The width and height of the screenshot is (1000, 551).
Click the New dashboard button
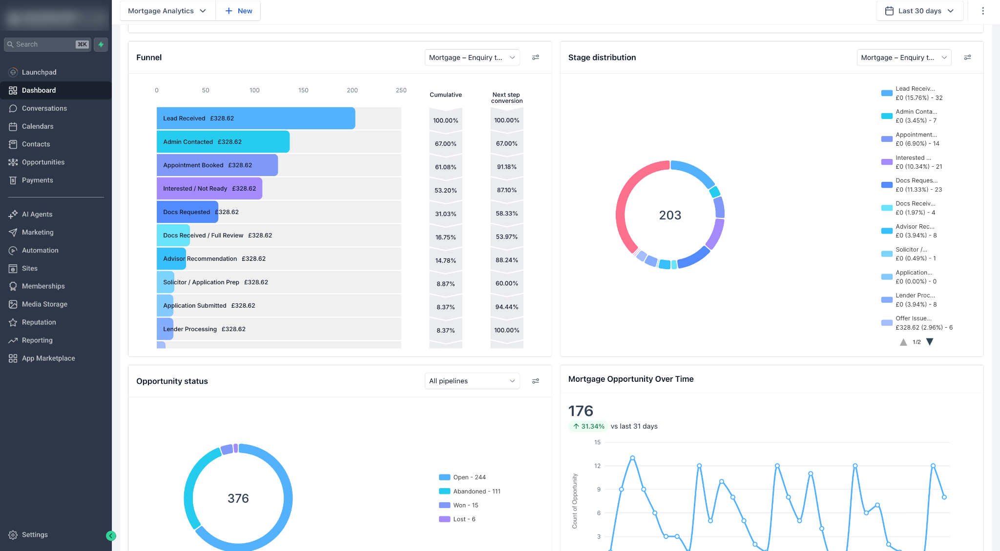point(238,11)
